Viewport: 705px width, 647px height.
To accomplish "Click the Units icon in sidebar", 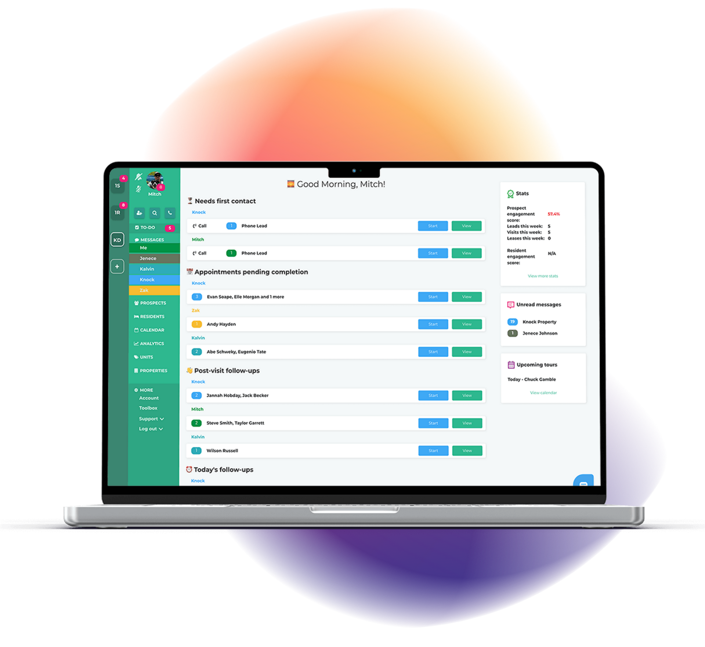I will [136, 357].
